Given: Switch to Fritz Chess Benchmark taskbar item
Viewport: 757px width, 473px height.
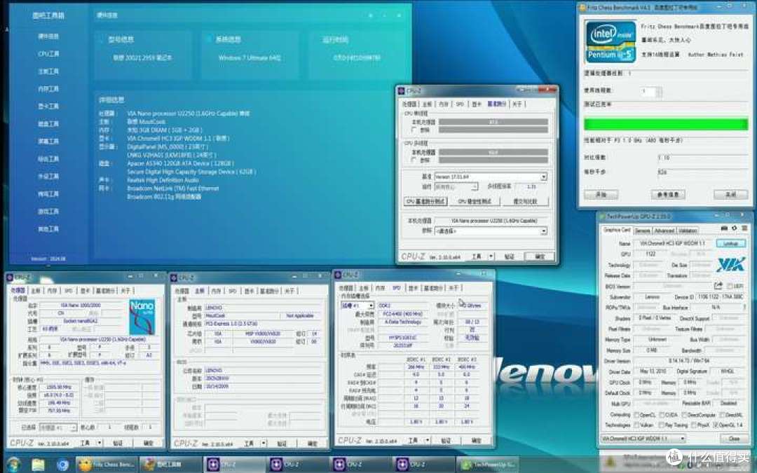Looking at the screenshot, I should pos(107,465).
